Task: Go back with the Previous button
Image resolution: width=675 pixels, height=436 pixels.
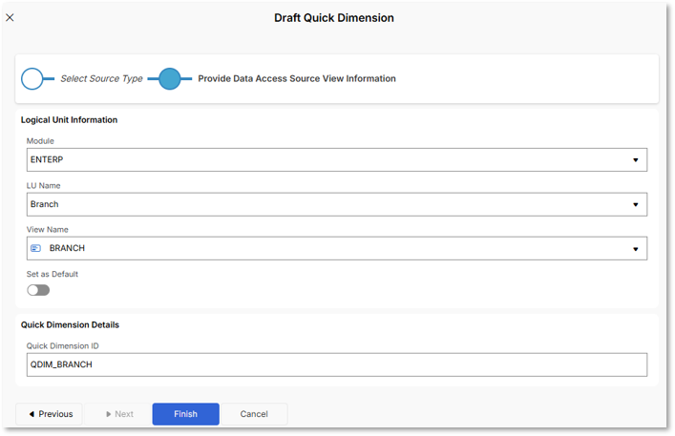Action: [x=49, y=414]
